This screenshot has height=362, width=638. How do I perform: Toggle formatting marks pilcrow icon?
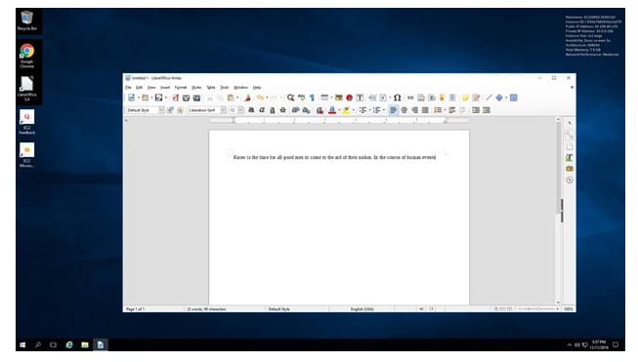click(312, 98)
